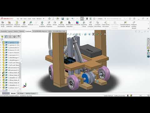Click the Save disk icon
Image resolution: width=150 pixels, height=113 pixels.
coord(62,19)
